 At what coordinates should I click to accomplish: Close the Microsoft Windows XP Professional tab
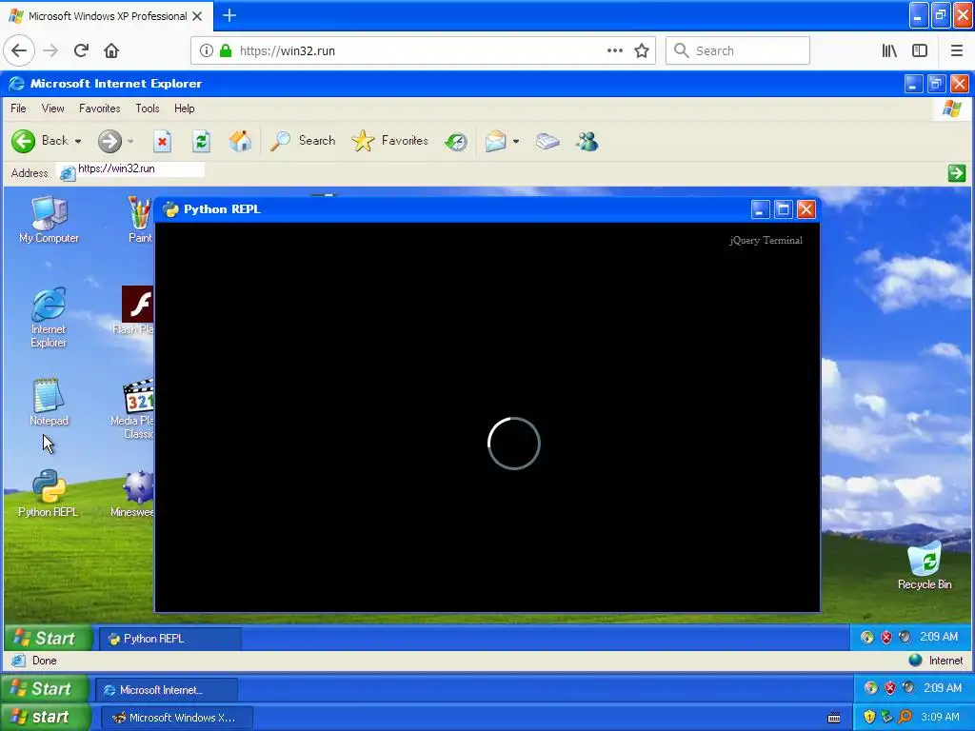pos(197,16)
